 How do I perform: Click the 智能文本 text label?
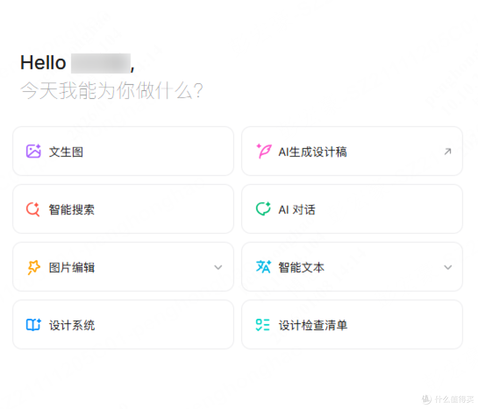pos(301,268)
